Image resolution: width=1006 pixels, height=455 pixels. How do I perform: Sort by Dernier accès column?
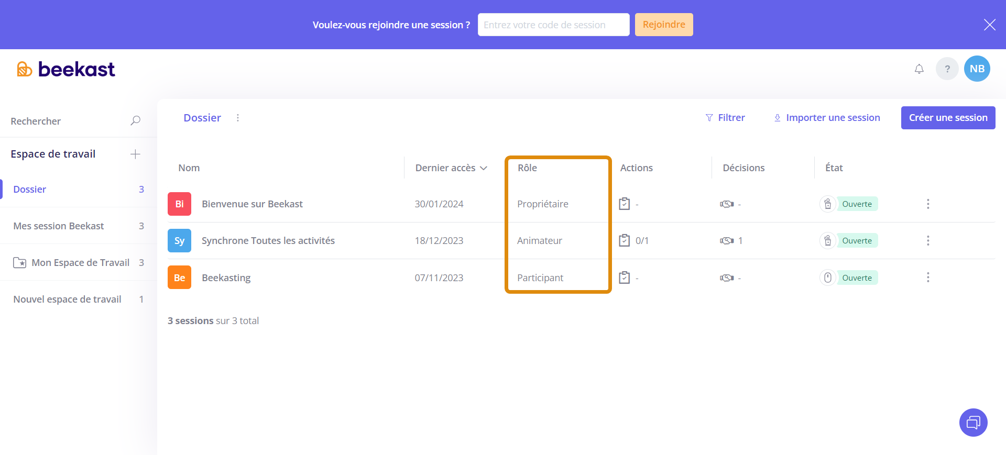(451, 168)
